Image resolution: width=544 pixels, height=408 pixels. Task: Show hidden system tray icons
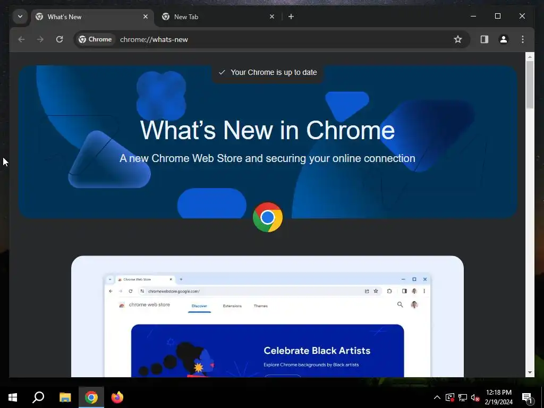click(x=437, y=397)
